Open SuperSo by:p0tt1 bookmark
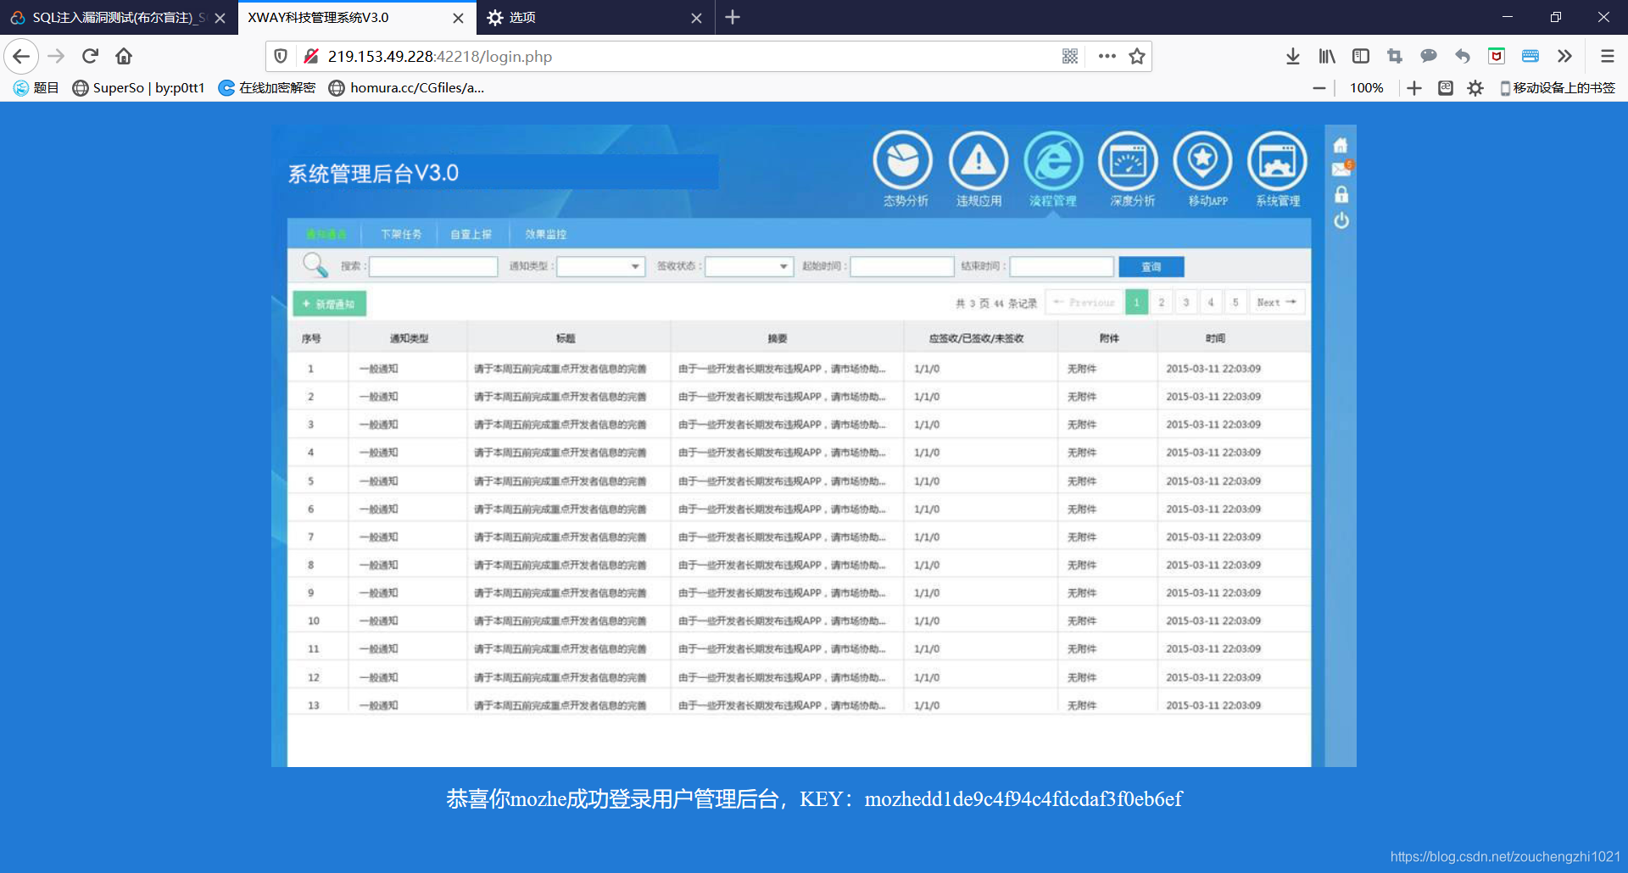This screenshot has width=1628, height=873. [139, 87]
